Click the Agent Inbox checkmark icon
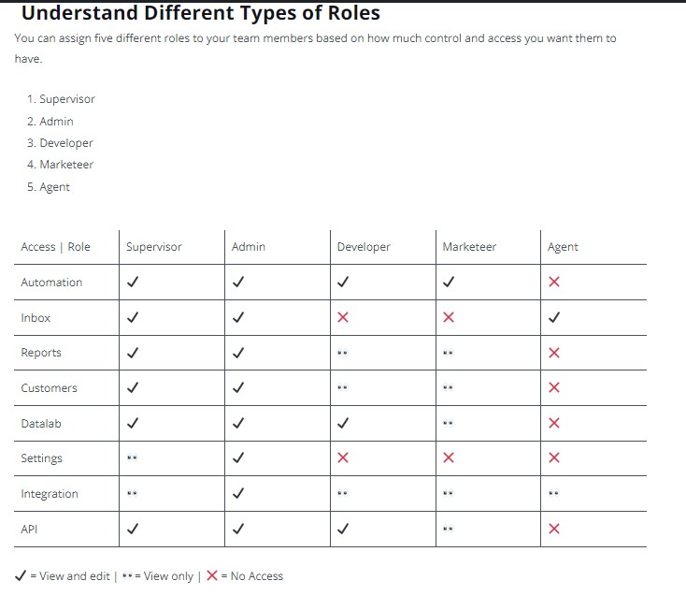 pos(554,318)
